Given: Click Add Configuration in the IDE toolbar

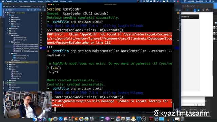Looking at the screenshot, I should pos(26,7).
